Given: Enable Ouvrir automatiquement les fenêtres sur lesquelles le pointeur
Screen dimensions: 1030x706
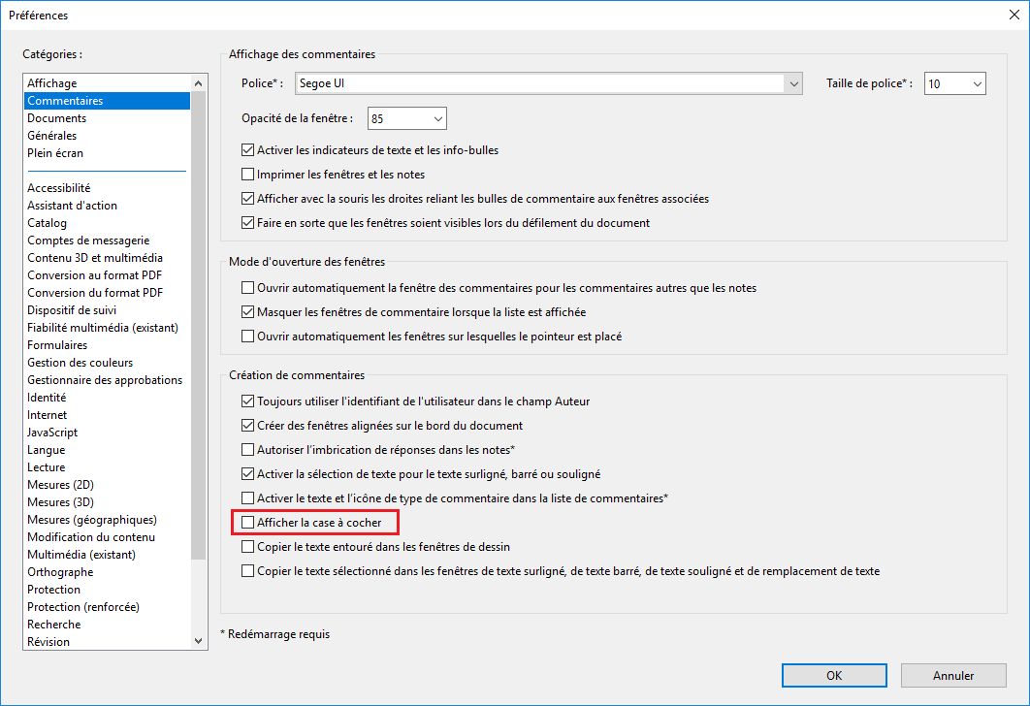Looking at the screenshot, I should 247,337.
